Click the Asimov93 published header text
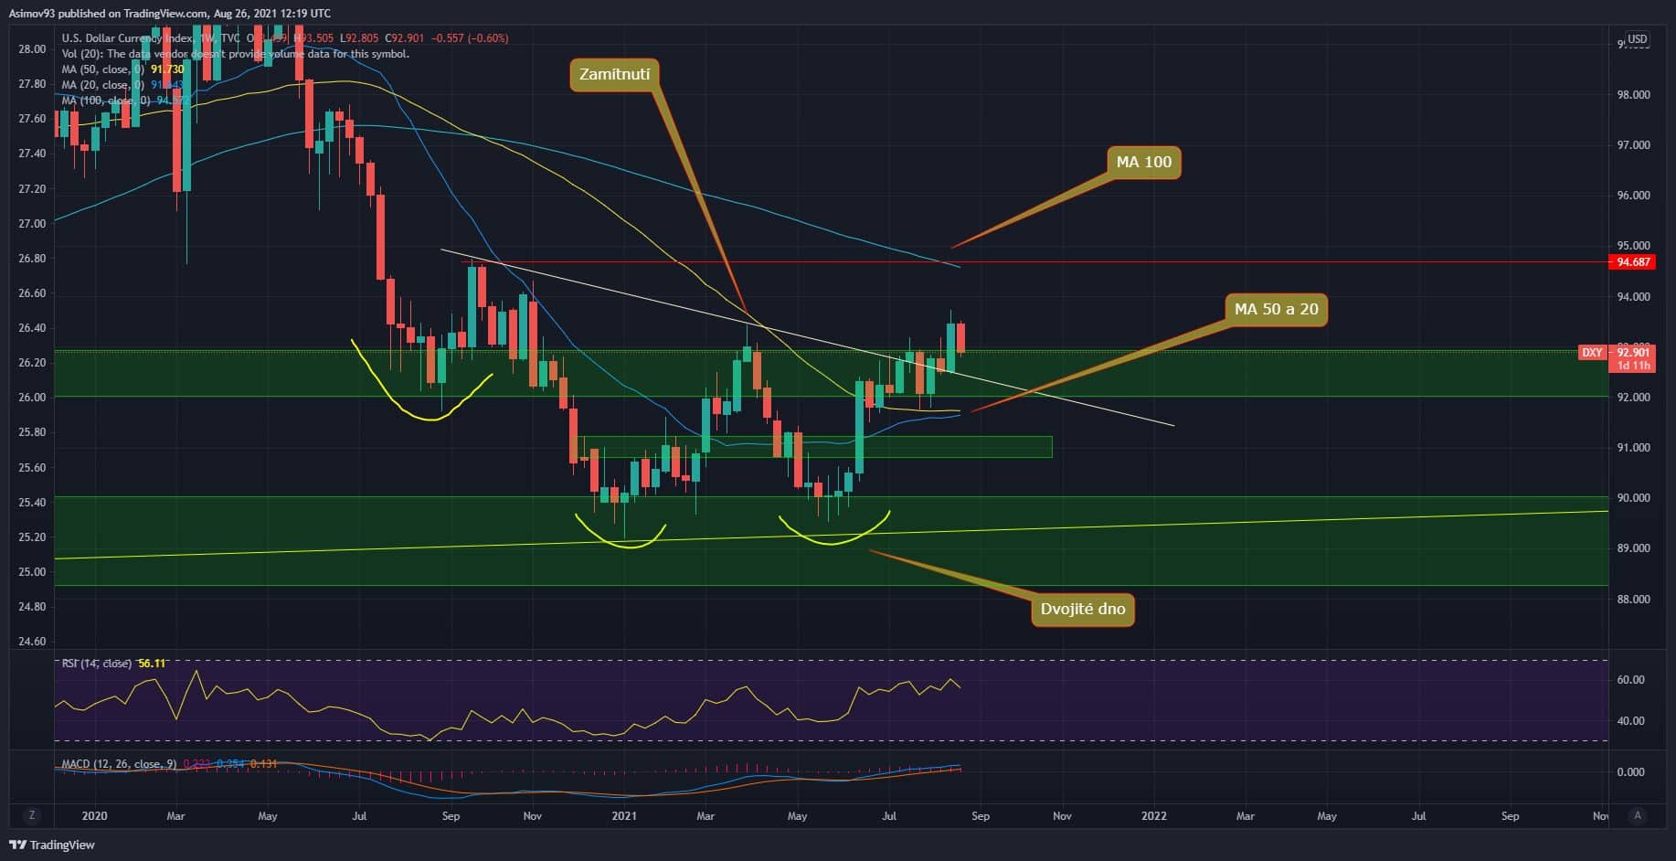Image resolution: width=1676 pixels, height=861 pixels. pos(169,14)
